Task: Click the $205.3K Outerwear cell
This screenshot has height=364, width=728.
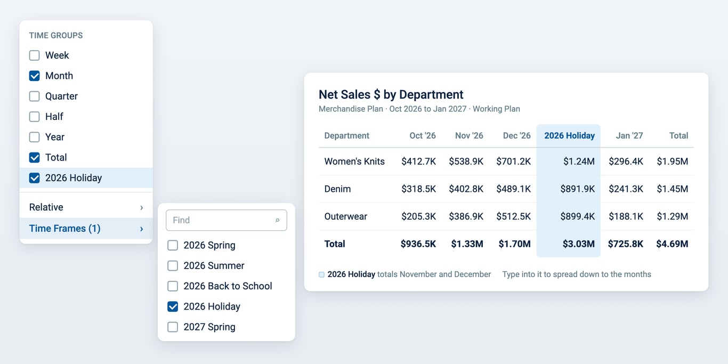Action: [418, 216]
